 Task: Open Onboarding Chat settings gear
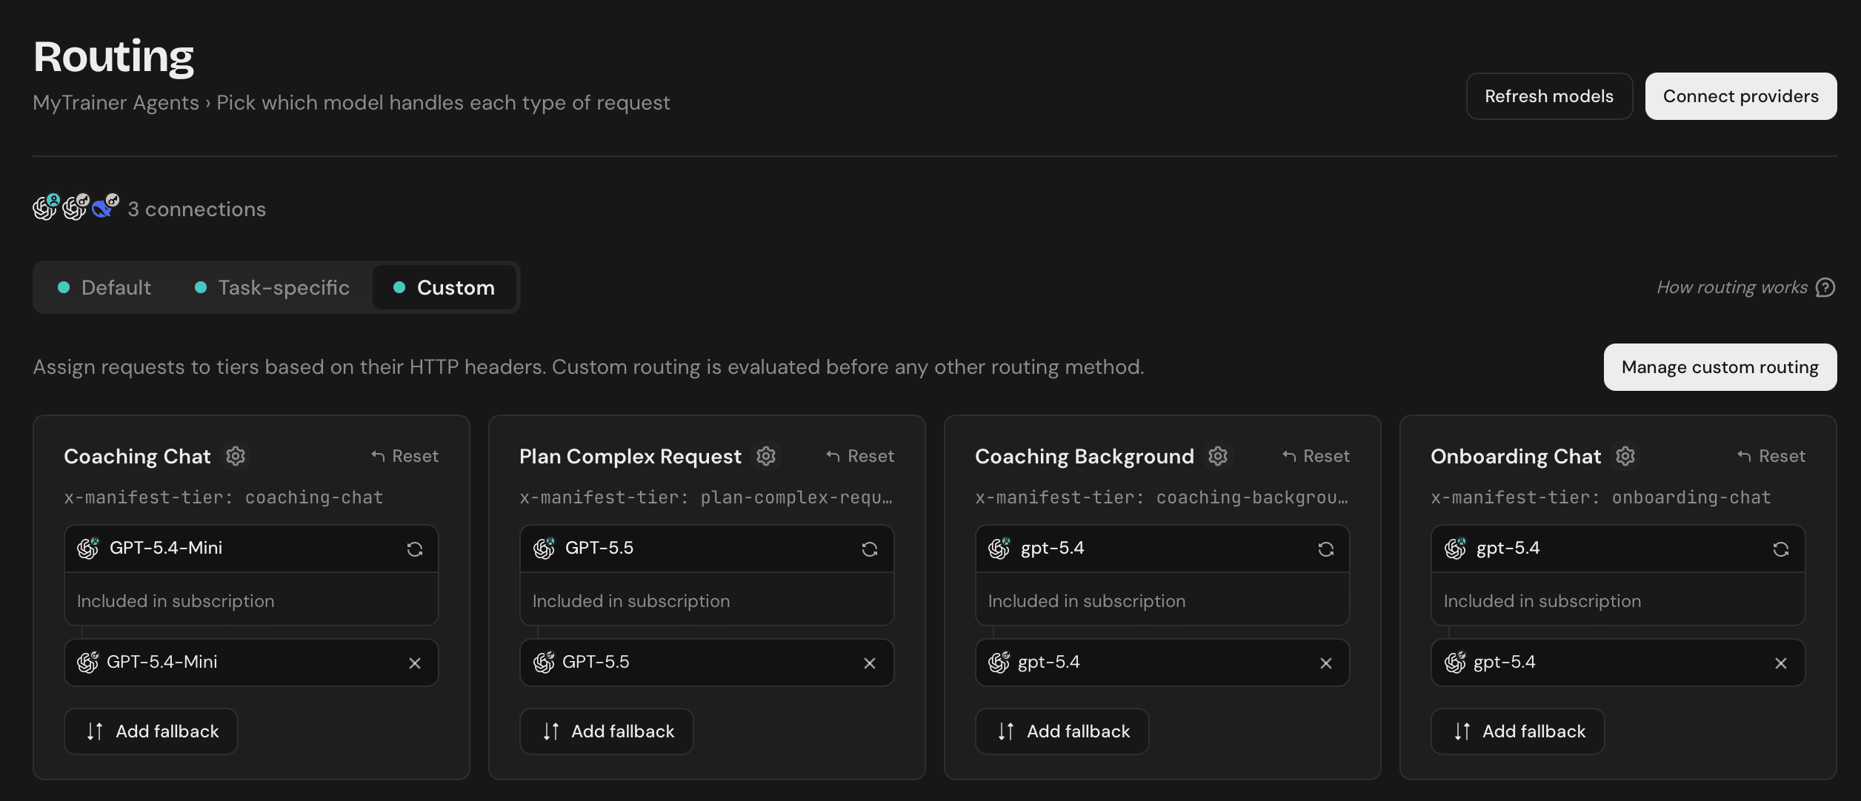pyautogui.click(x=1625, y=456)
